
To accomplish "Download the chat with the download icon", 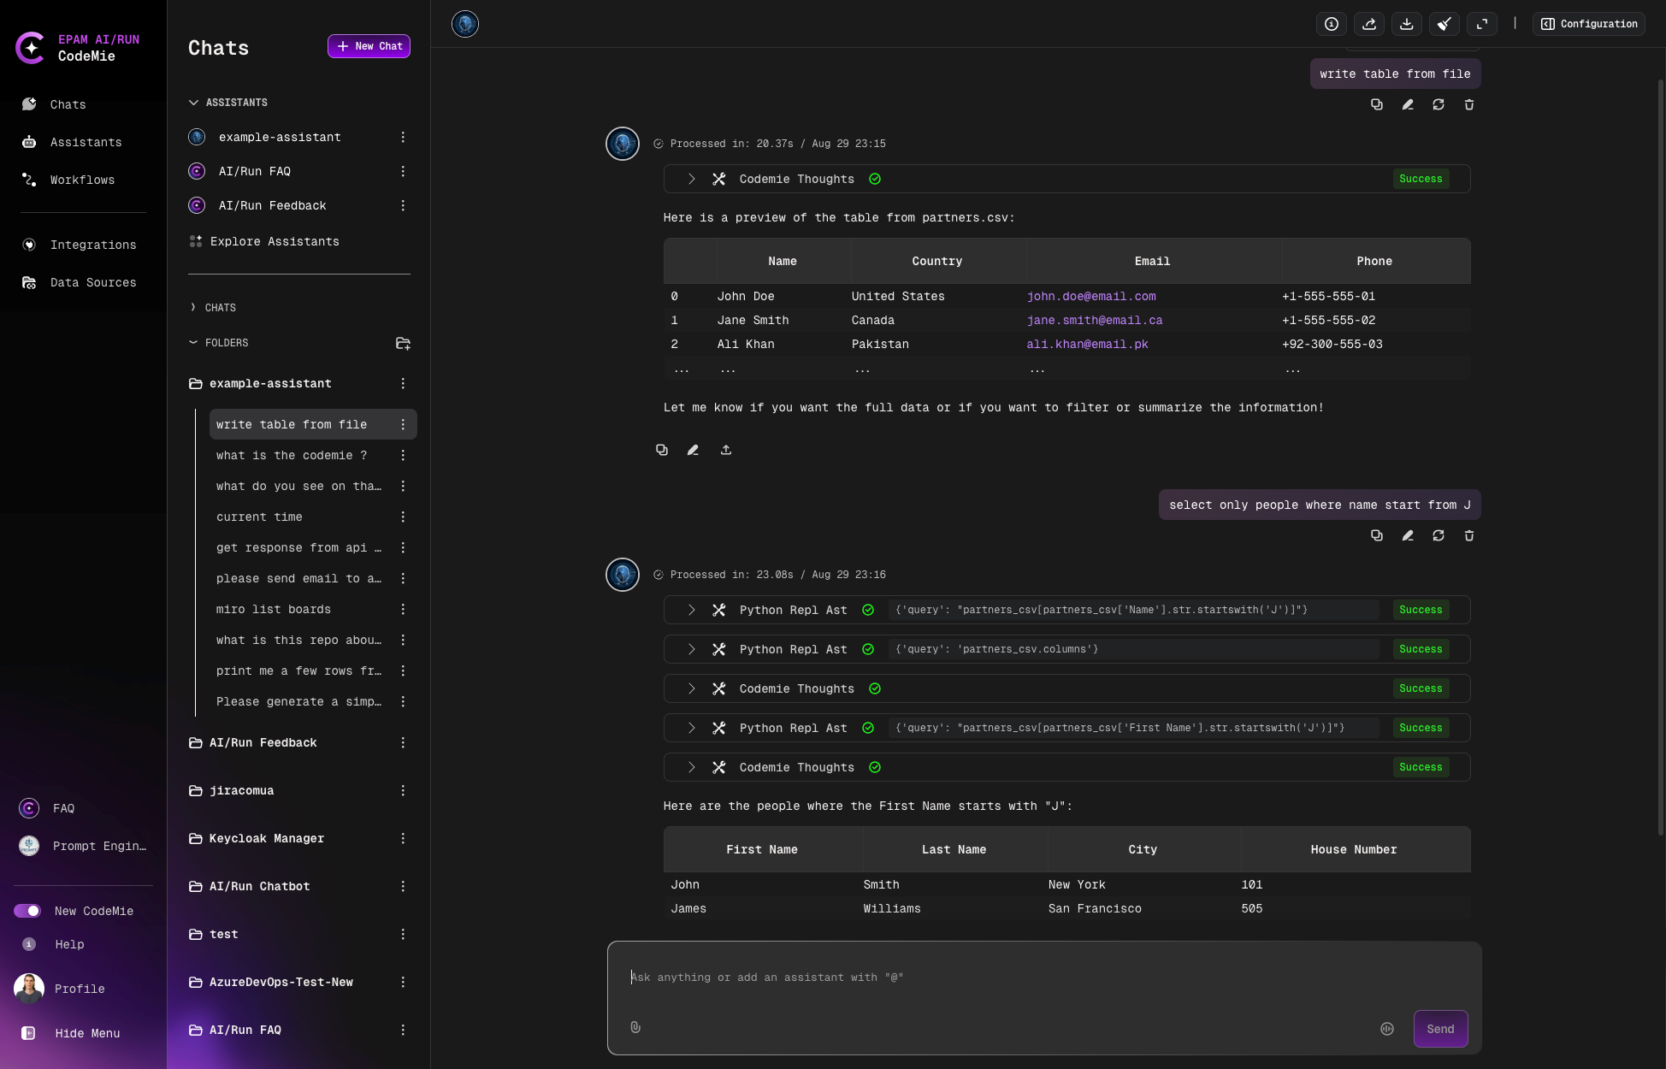I will click(1406, 23).
